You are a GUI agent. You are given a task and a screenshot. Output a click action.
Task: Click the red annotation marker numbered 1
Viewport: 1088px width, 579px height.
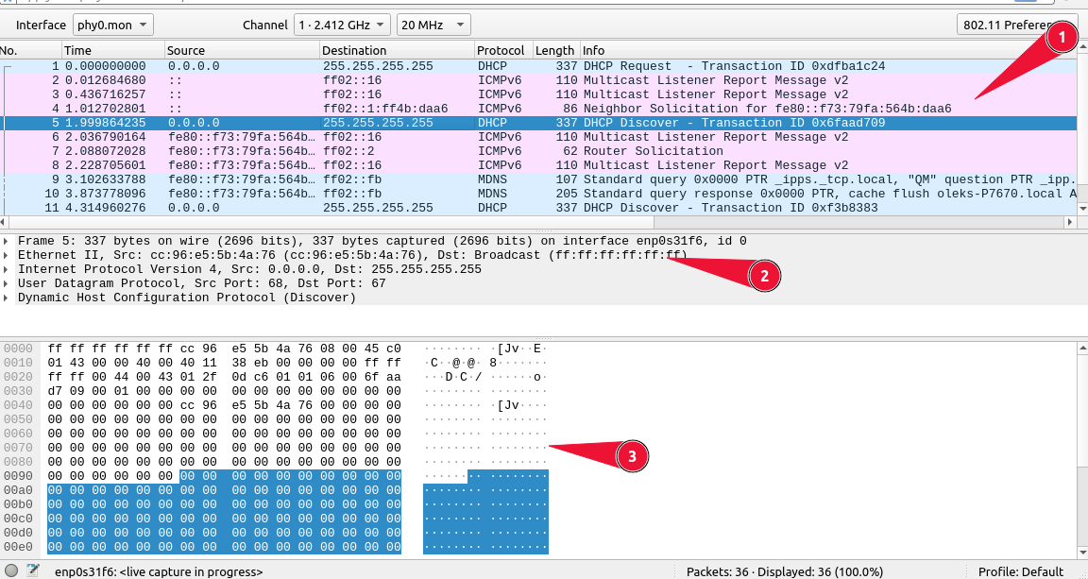(1062, 38)
